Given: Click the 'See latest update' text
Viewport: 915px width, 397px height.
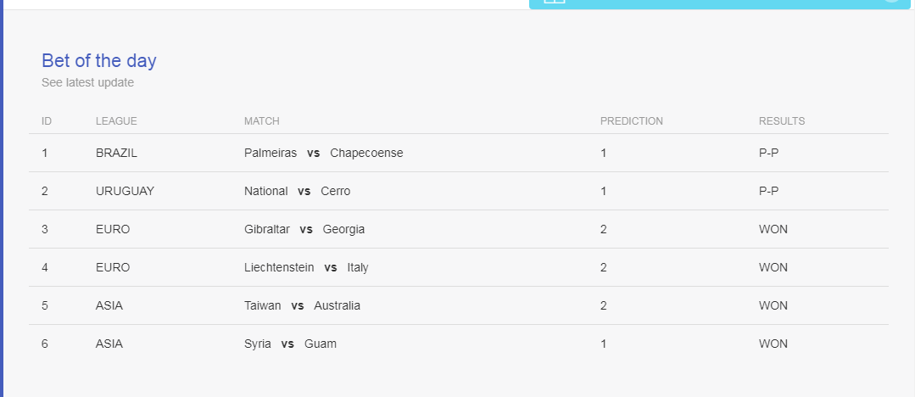Looking at the screenshot, I should [x=87, y=82].
